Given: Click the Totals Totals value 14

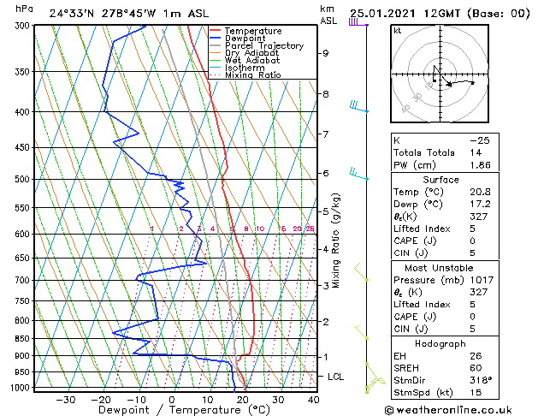Looking at the screenshot, I should pos(476,152).
